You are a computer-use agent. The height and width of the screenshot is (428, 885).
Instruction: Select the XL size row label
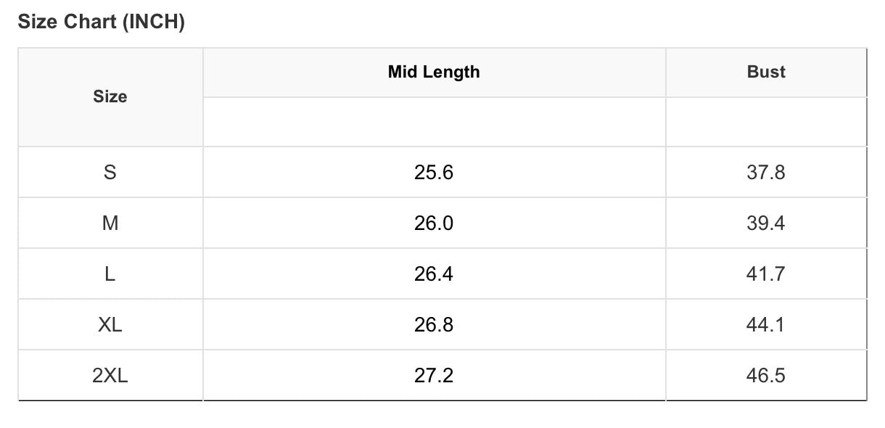coord(110,325)
